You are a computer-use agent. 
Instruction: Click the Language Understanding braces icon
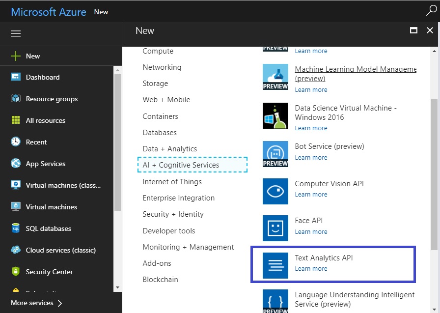(275, 301)
